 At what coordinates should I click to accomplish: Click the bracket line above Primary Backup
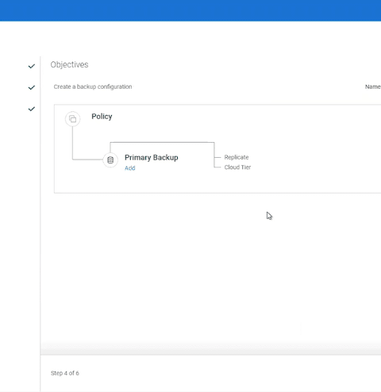coord(162,143)
